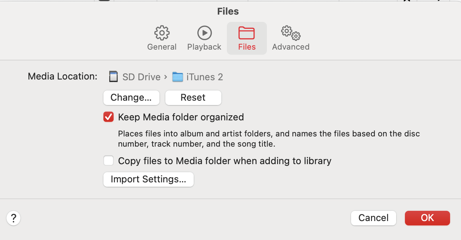Enable Copy files to Media folder checkbox

(109, 161)
